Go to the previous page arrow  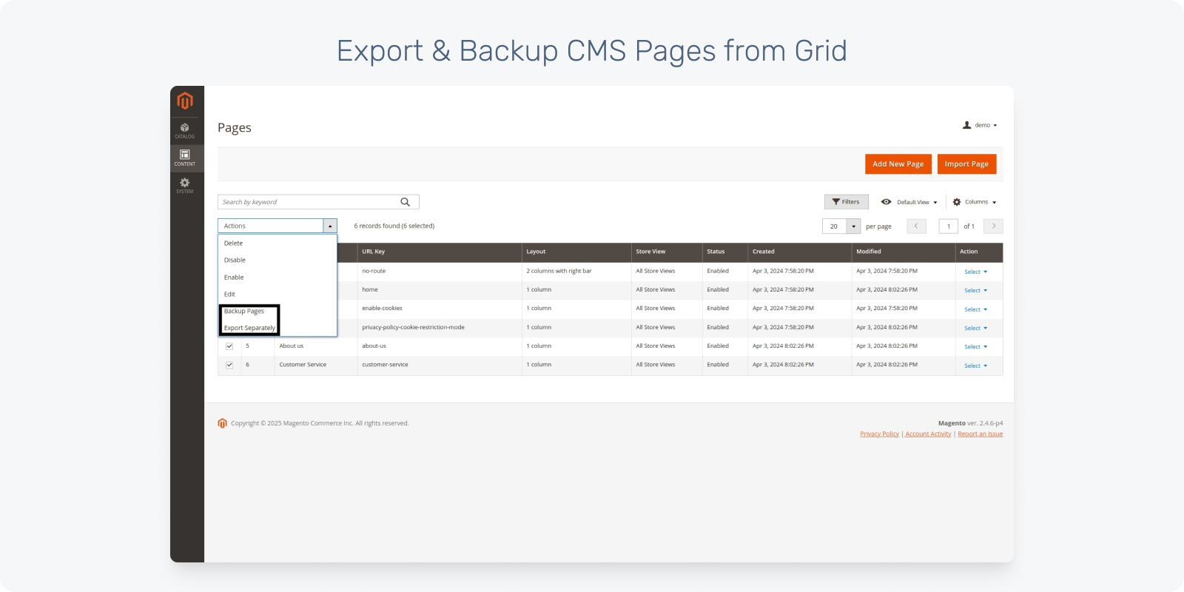(916, 226)
